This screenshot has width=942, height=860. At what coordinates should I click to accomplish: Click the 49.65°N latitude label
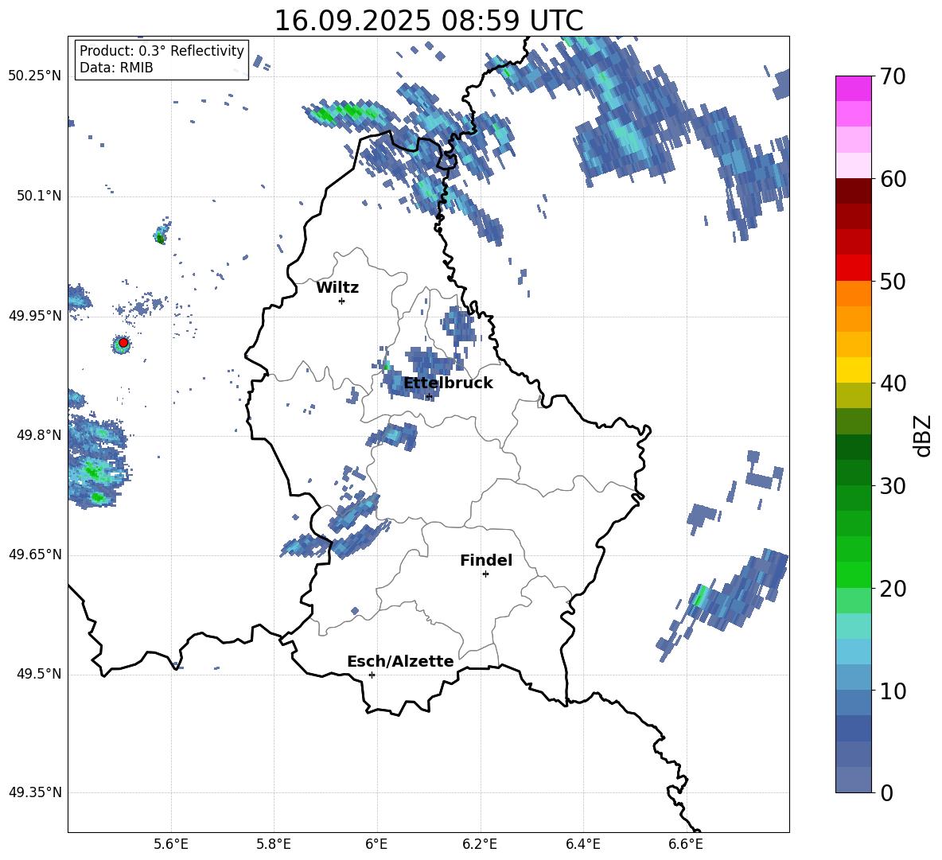pos(35,555)
